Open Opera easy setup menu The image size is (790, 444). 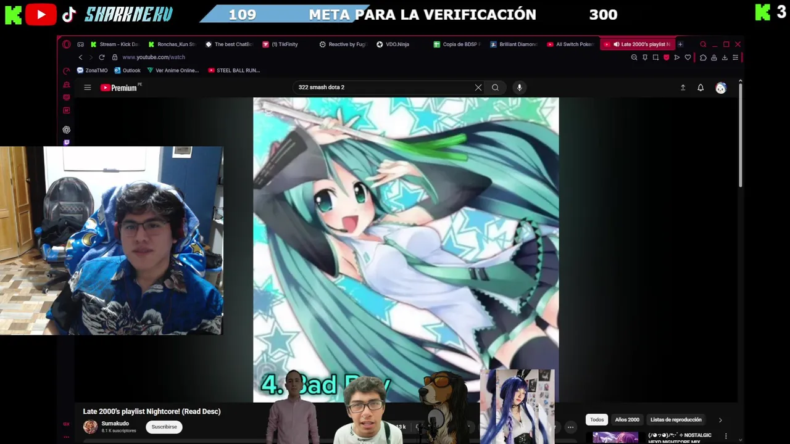pos(735,57)
